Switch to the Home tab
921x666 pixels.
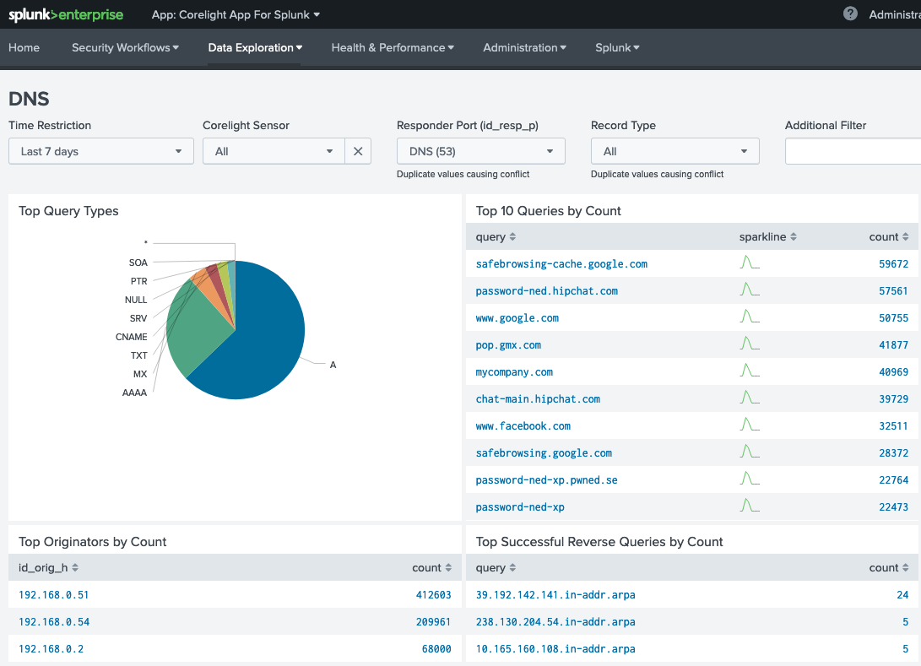coord(24,48)
